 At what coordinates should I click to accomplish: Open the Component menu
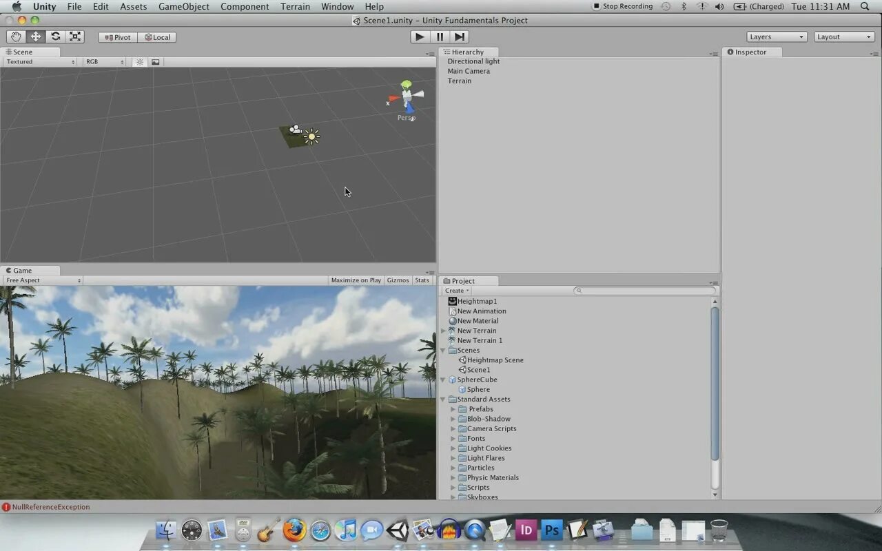[x=245, y=7]
